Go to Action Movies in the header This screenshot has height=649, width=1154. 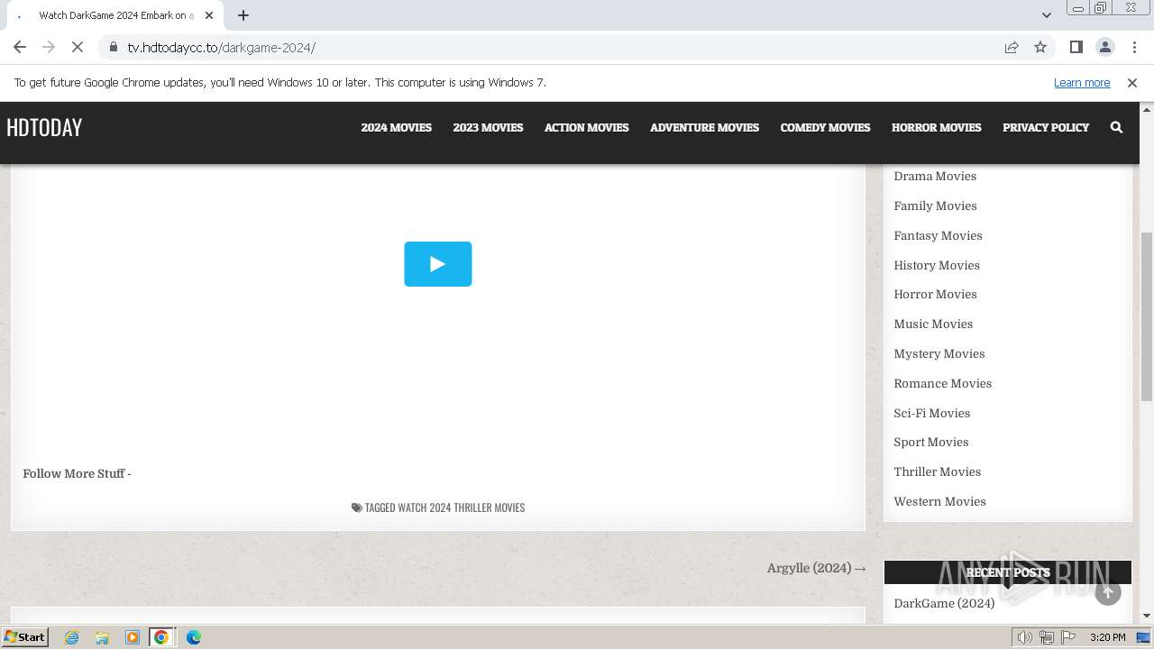tap(586, 128)
